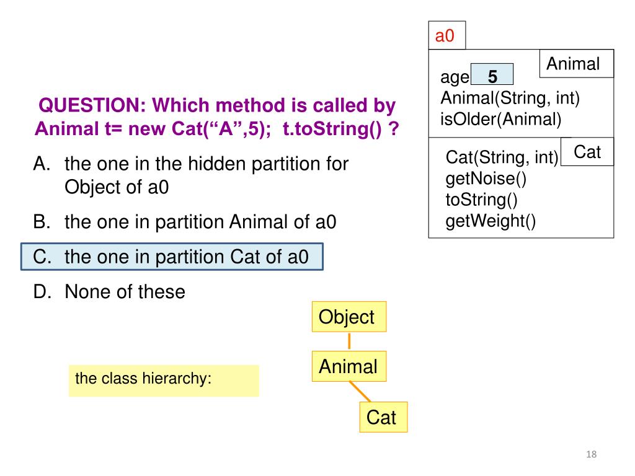Click slide page number 18
635x476 pixels.
[591, 454]
